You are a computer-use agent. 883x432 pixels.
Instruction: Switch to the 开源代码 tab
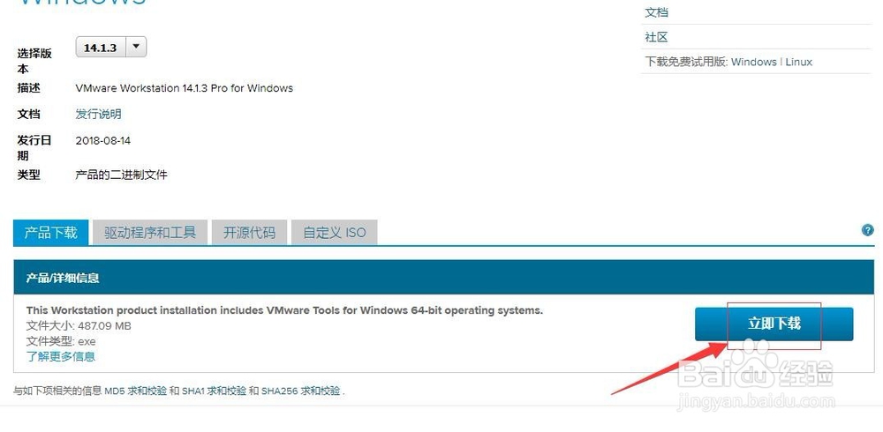249,233
